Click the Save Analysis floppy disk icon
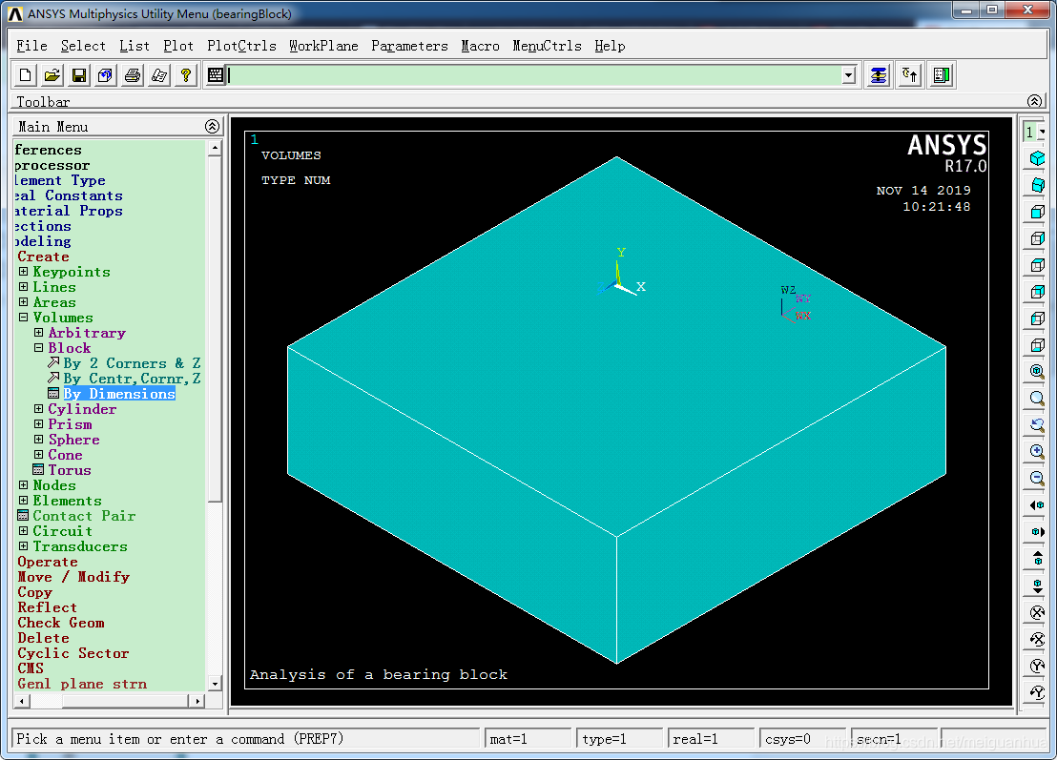Image resolution: width=1057 pixels, height=760 pixels. [x=79, y=75]
